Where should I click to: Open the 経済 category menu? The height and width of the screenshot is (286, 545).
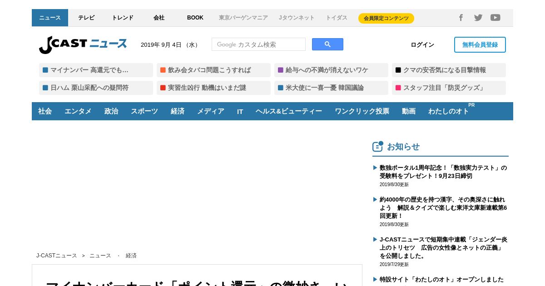coord(178,111)
